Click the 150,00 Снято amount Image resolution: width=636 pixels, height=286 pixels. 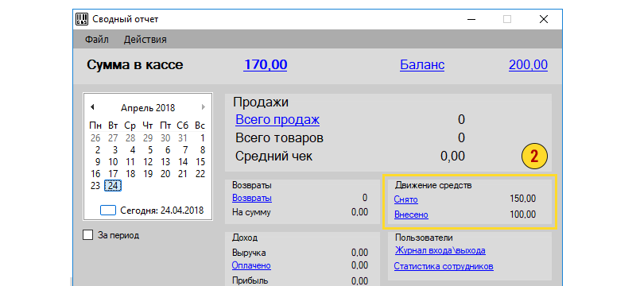pos(523,199)
